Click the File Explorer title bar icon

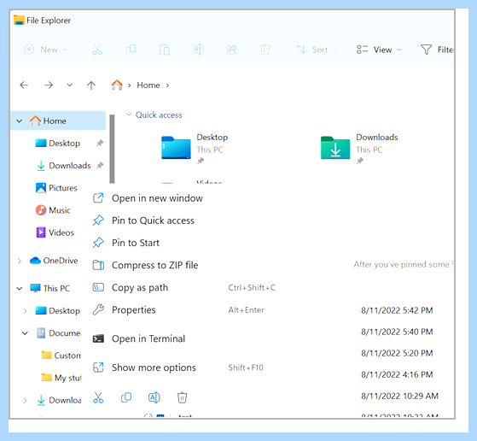(x=19, y=21)
